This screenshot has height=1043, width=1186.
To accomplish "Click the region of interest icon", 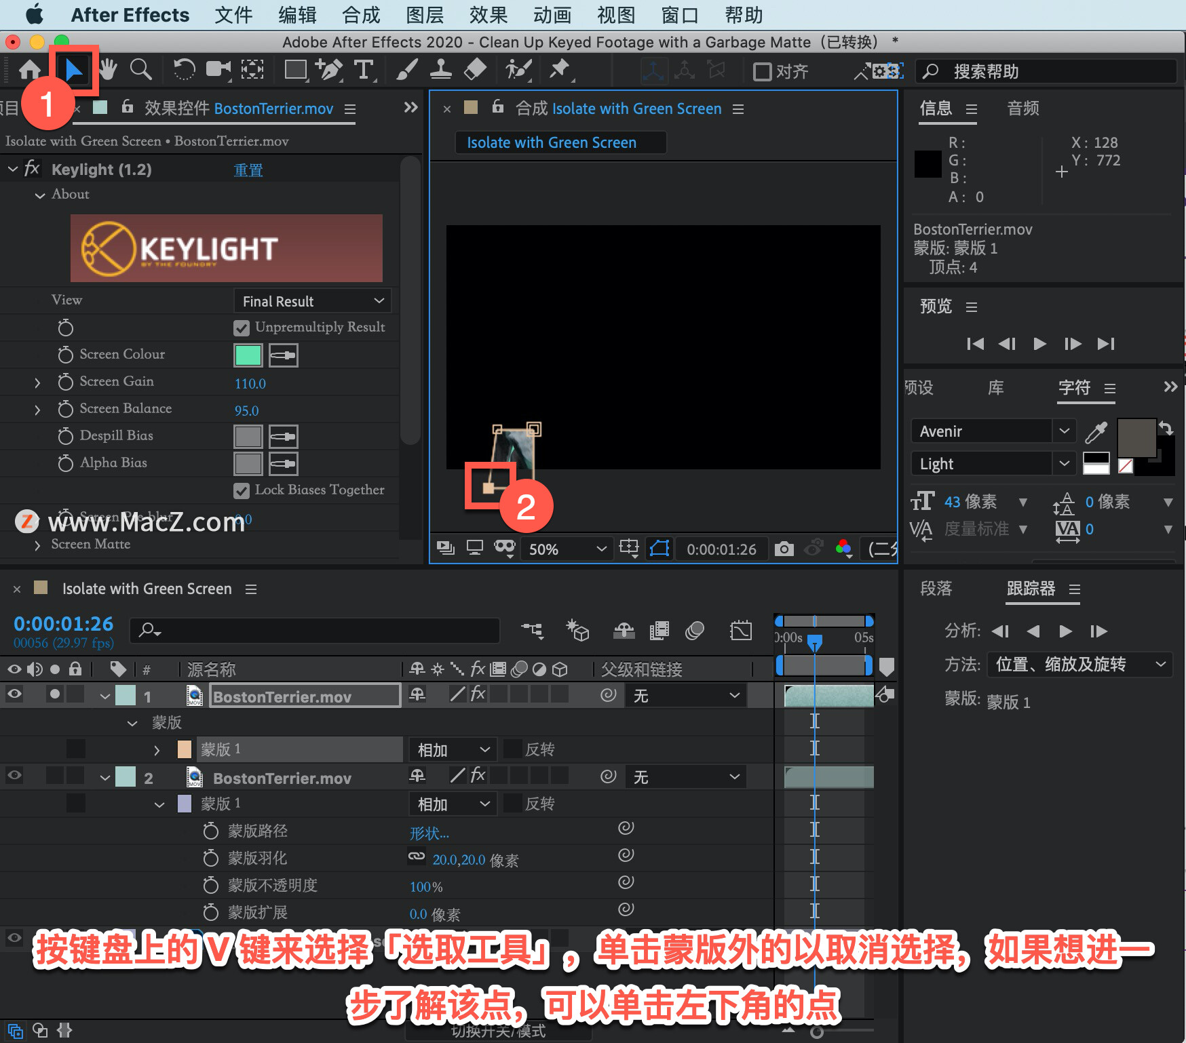I will tap(629, 548).
